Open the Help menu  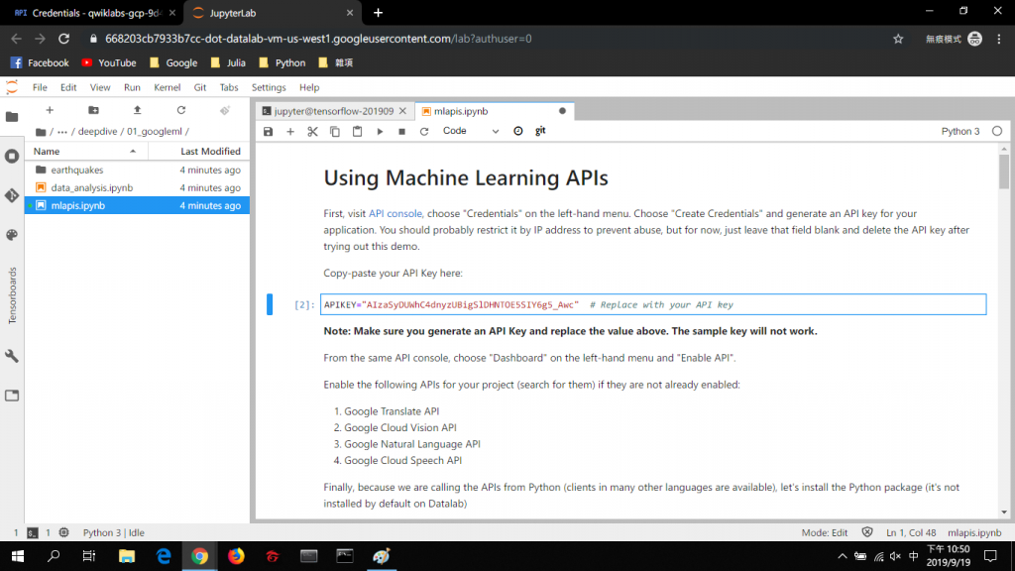point(309,87)
